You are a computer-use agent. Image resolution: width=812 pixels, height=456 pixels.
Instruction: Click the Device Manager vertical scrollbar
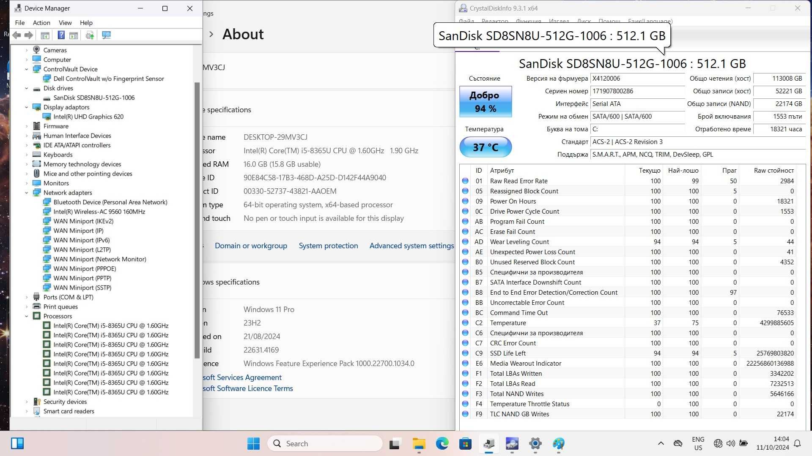[x=197, y=220]
